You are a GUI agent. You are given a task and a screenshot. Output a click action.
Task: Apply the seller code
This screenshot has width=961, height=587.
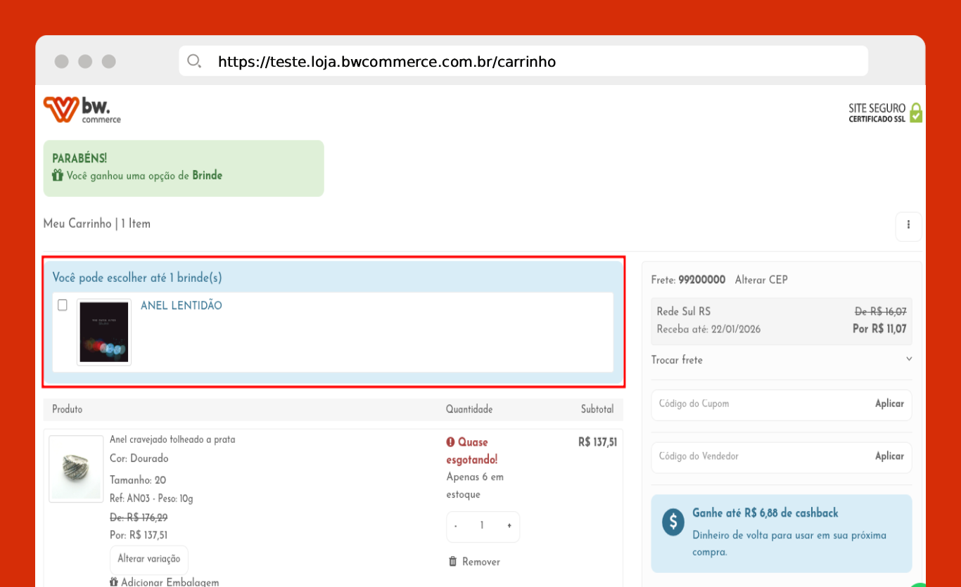(889, 456)
